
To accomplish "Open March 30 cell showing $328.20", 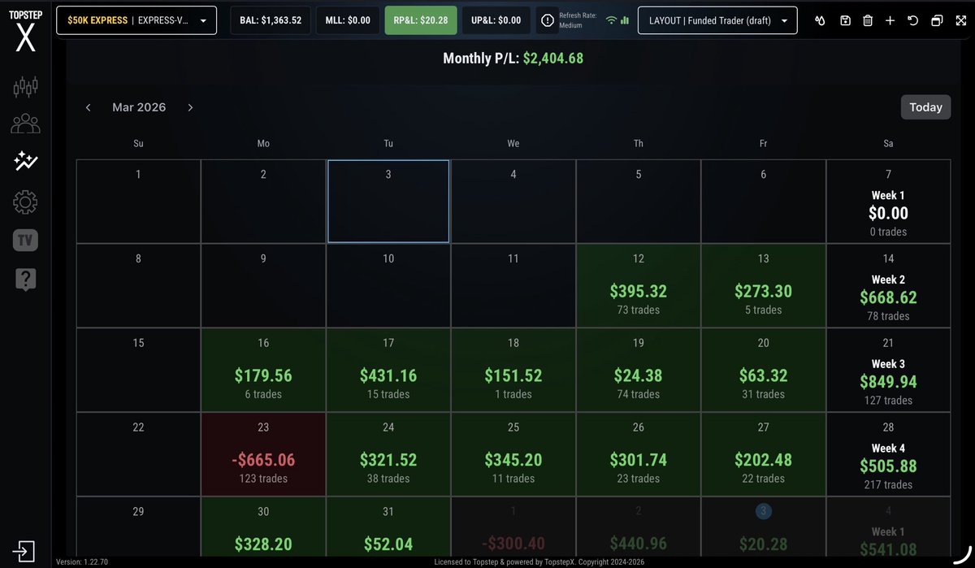I will point(263,528).
